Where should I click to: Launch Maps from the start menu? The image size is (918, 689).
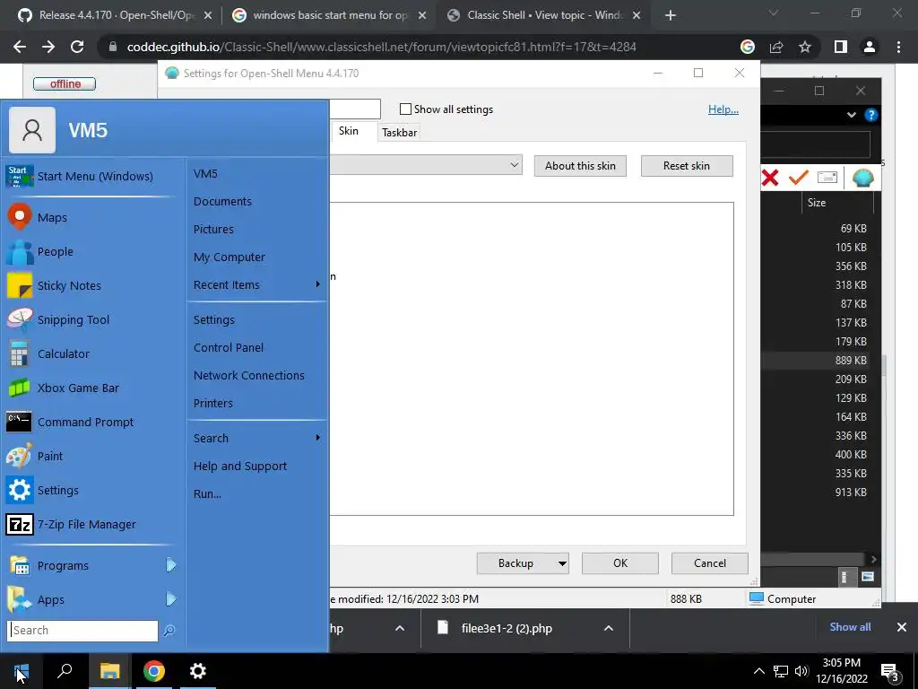pyautogui.click(x=92, y=217)
